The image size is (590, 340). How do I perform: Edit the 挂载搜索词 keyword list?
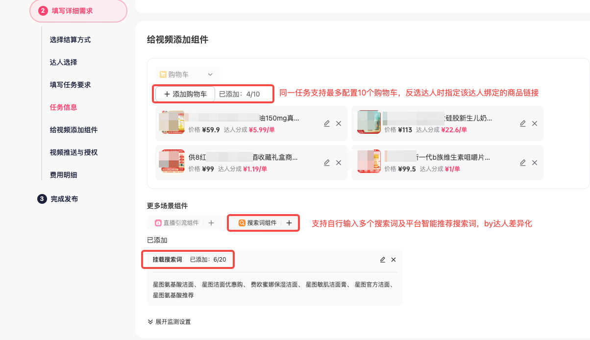383,260
